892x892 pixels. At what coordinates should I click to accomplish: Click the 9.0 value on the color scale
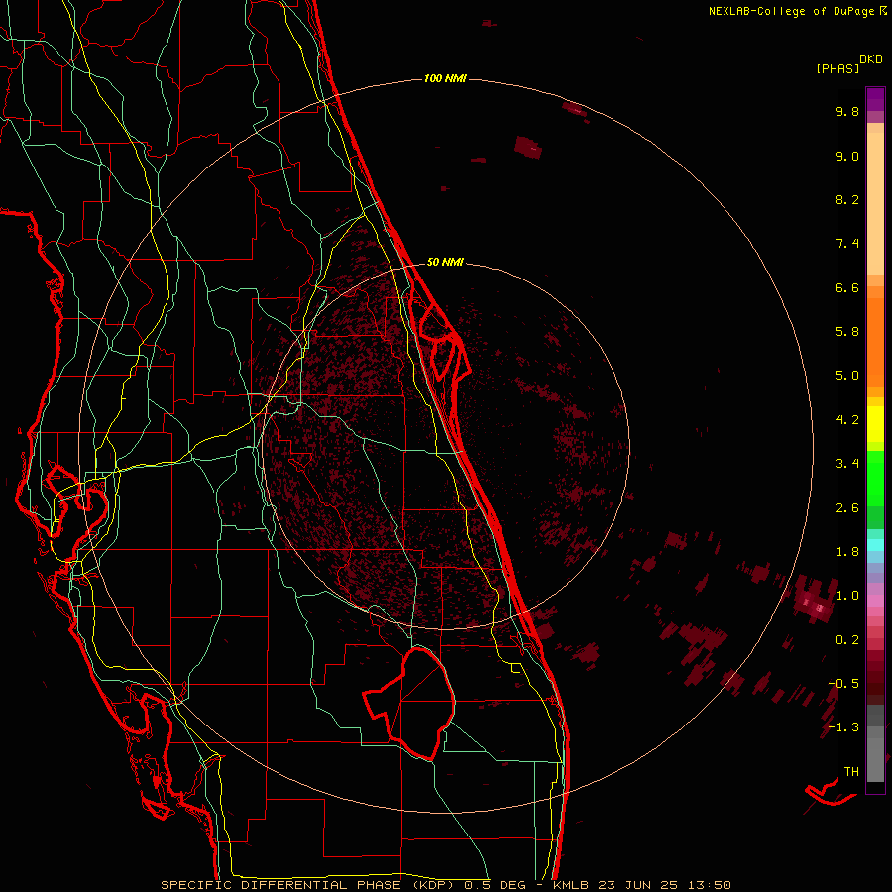coord(847,156)
